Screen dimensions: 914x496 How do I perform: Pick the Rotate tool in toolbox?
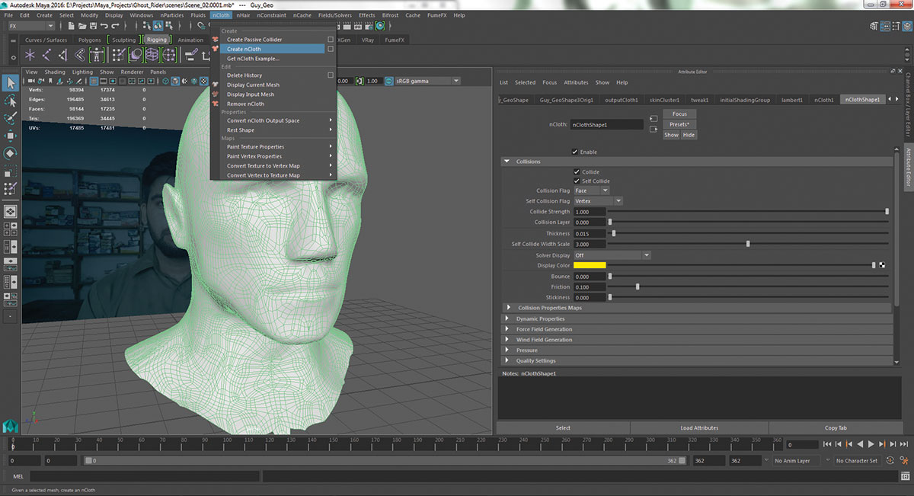tap(11, 153)
